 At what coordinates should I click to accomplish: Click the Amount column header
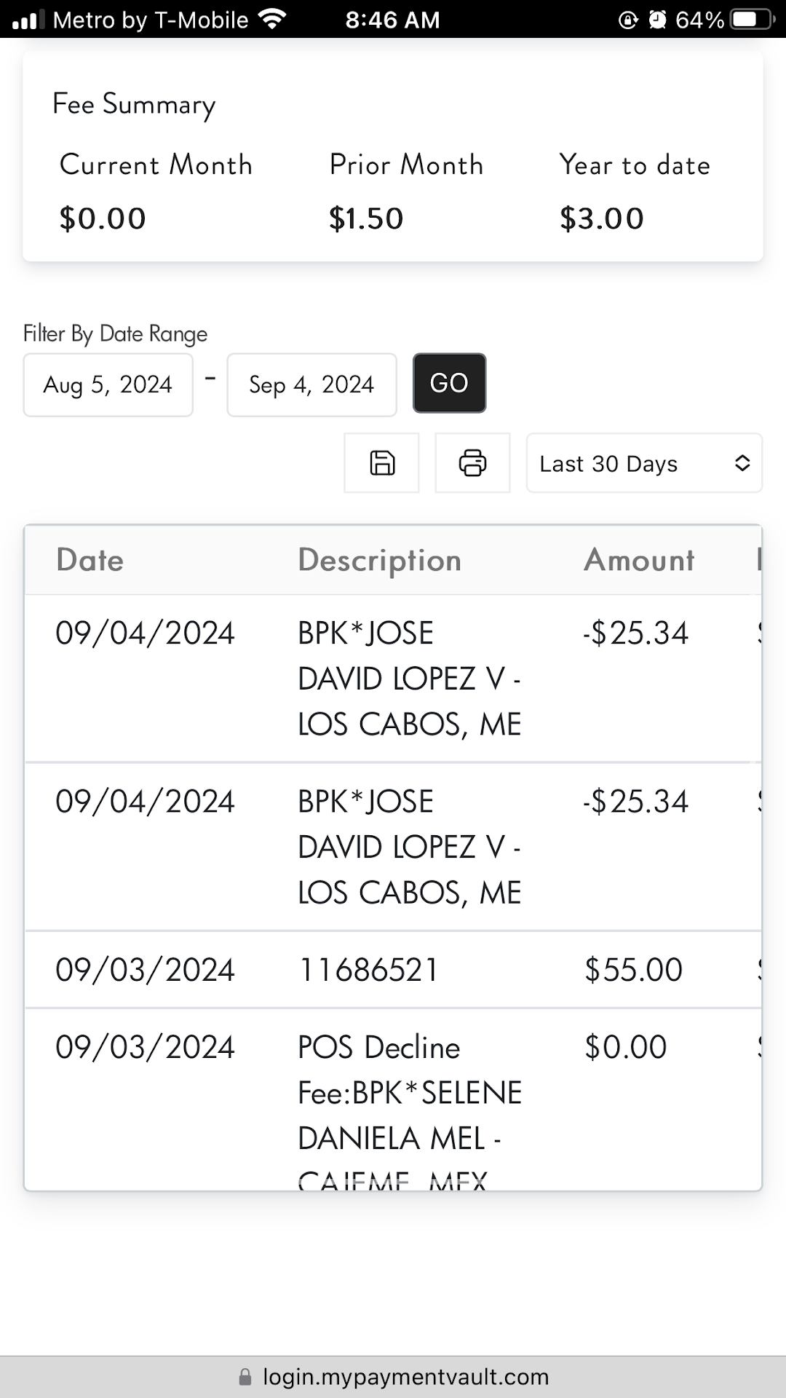639,560
